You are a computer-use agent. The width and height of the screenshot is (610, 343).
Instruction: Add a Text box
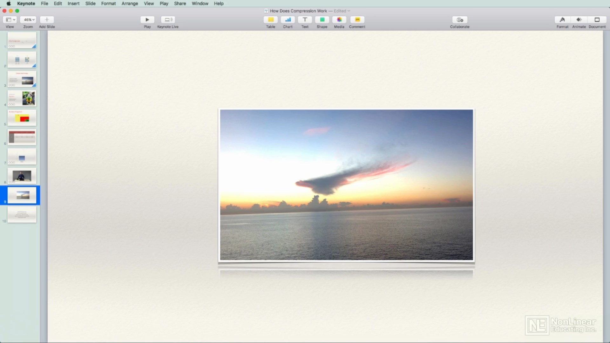click(305, 20)
